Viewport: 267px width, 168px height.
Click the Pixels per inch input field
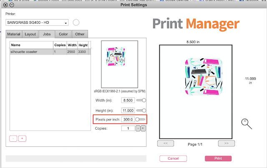click(x=128, y=119)
